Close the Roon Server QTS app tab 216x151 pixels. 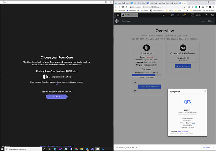(136, 15)
